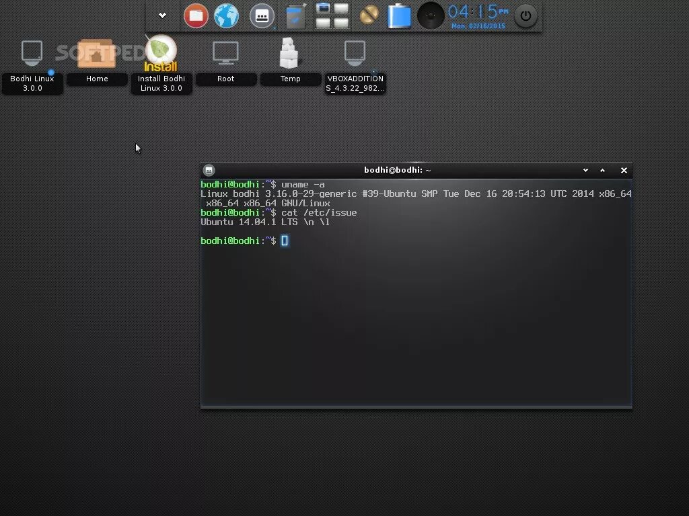Click the terminal cursor at the prompt
The height and width of the screenshot is (516, 689).
285,241
